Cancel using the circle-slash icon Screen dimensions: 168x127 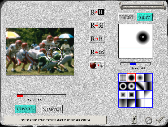pos(148,120)
